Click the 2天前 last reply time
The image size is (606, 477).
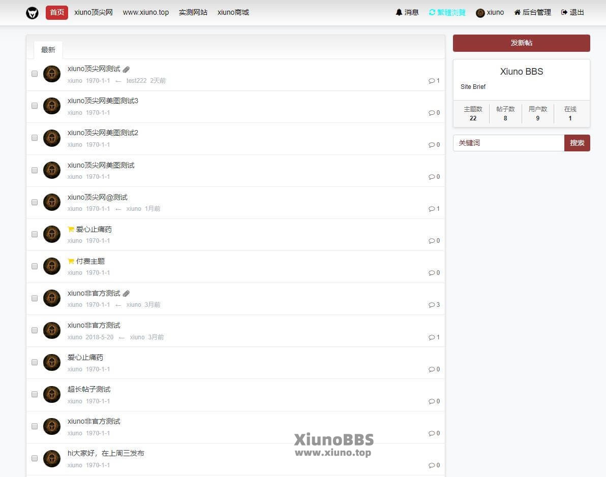click(x=158, y=81)
